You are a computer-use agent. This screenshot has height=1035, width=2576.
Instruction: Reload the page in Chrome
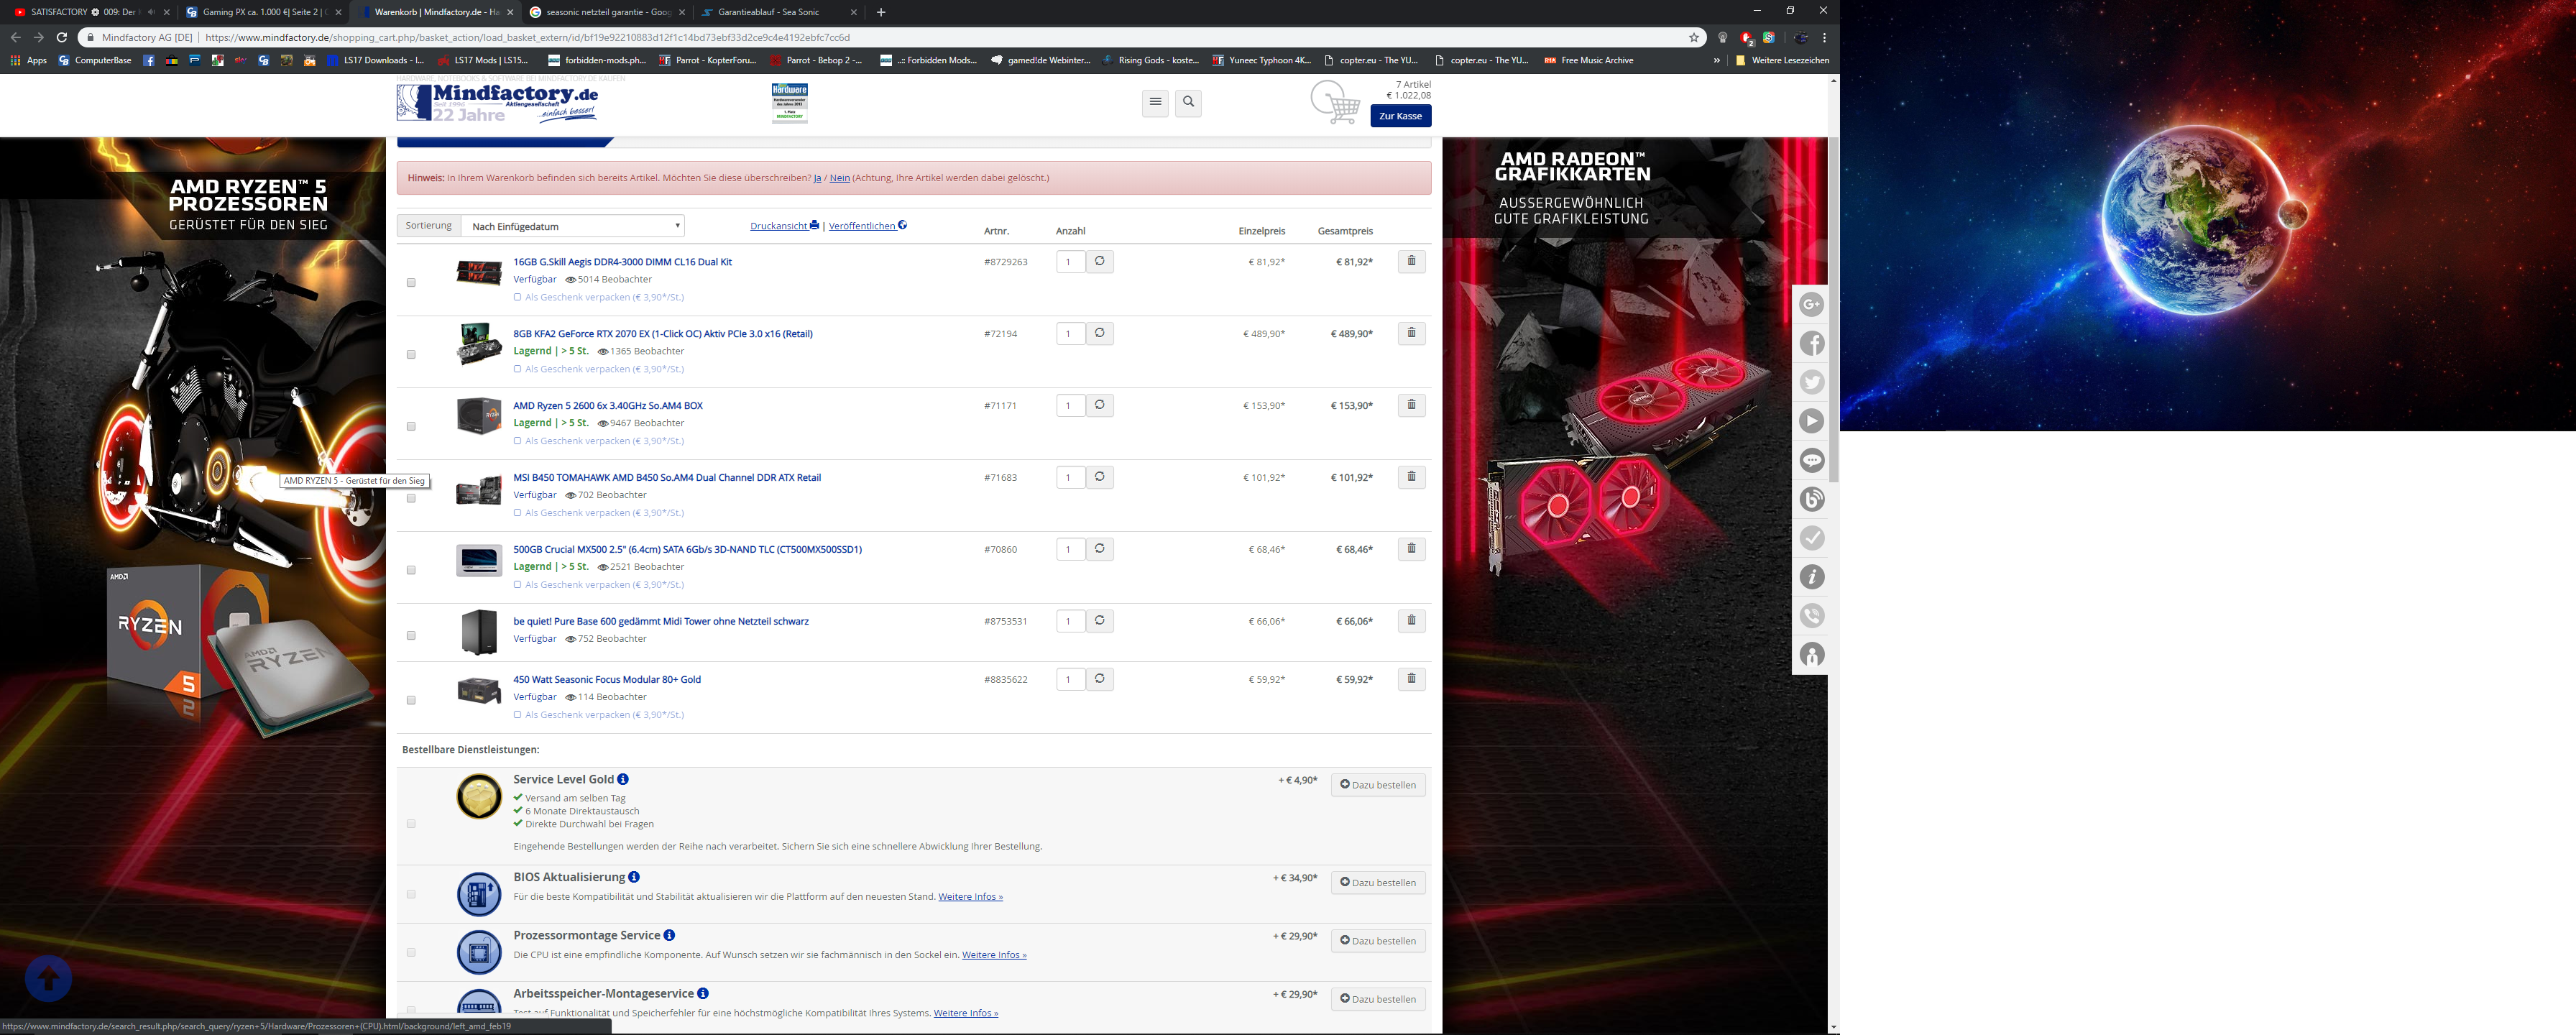[x=61, y=37]
